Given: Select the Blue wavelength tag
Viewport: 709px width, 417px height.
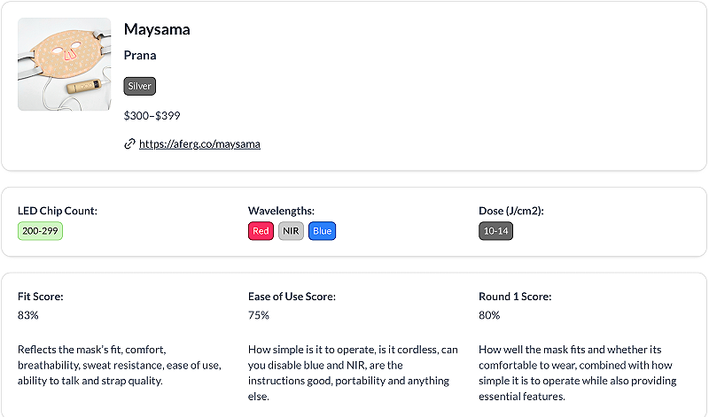Looking at the screenshot, I should 322,231.
